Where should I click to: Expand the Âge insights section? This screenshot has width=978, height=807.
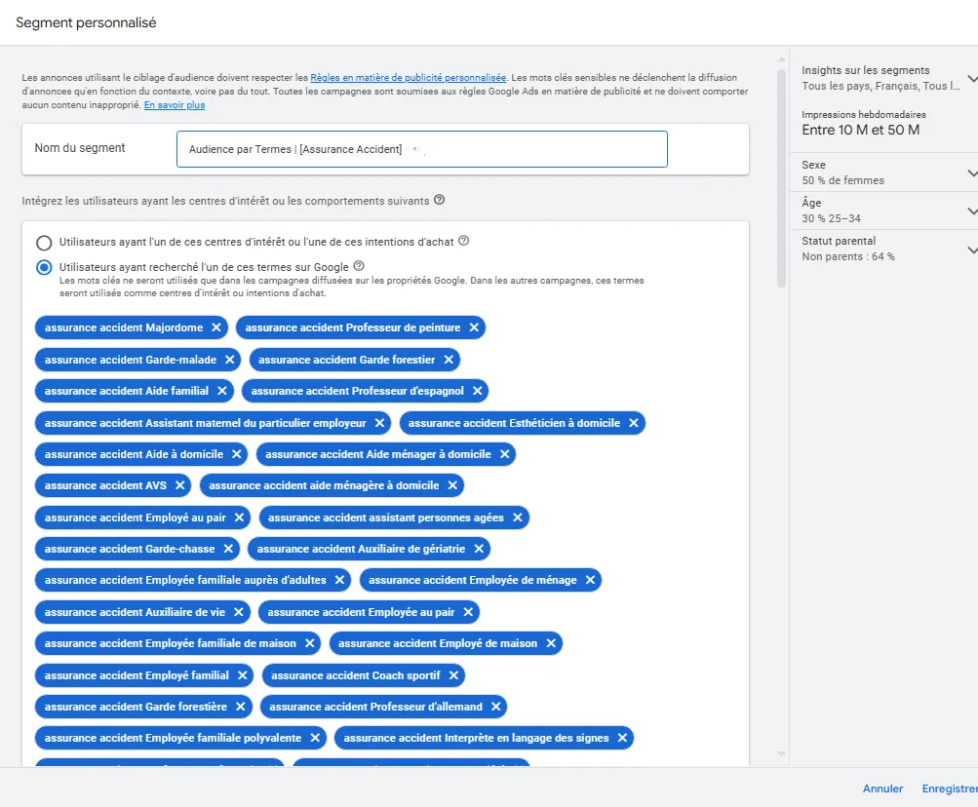pos(972,211)
